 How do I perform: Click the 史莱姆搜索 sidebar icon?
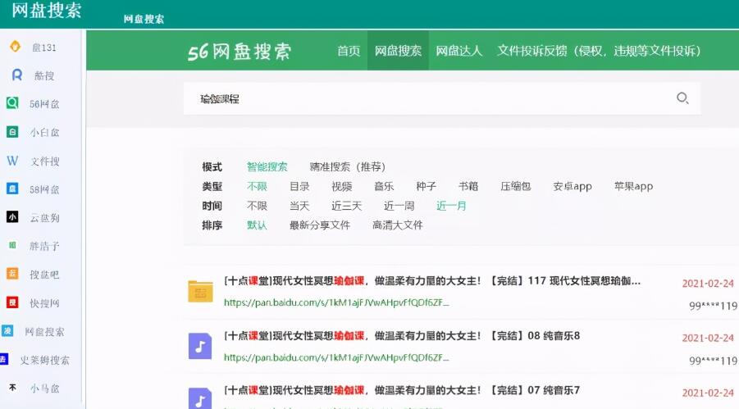pyautogui.click(x=4, y=359)
